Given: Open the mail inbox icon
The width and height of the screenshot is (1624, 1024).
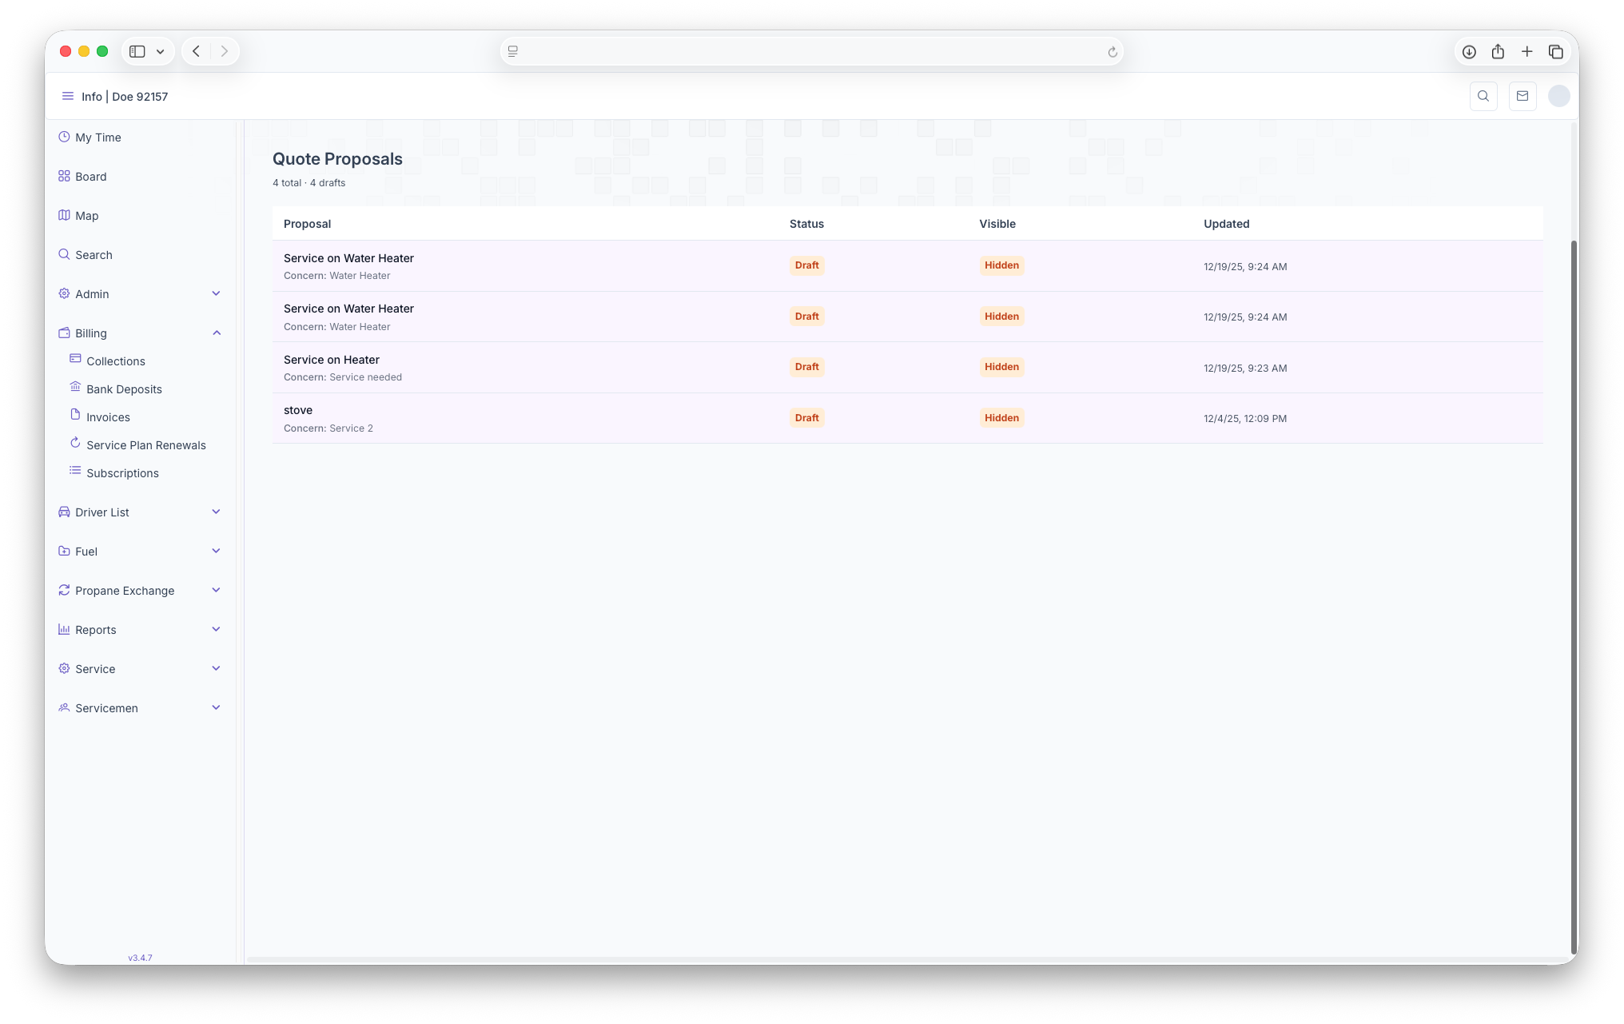Looking at the screenshot, I should pyautogui.click(x=1522, y=96).
